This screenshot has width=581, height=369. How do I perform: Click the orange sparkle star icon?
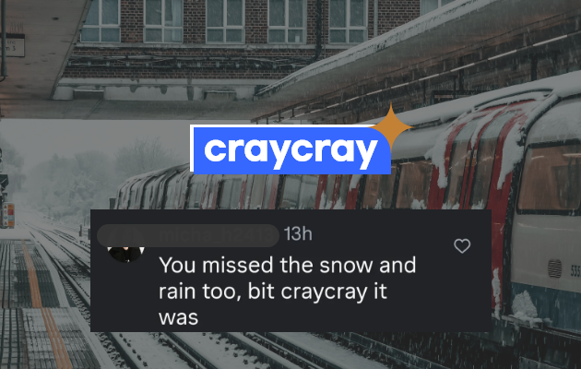coord(392,127)
